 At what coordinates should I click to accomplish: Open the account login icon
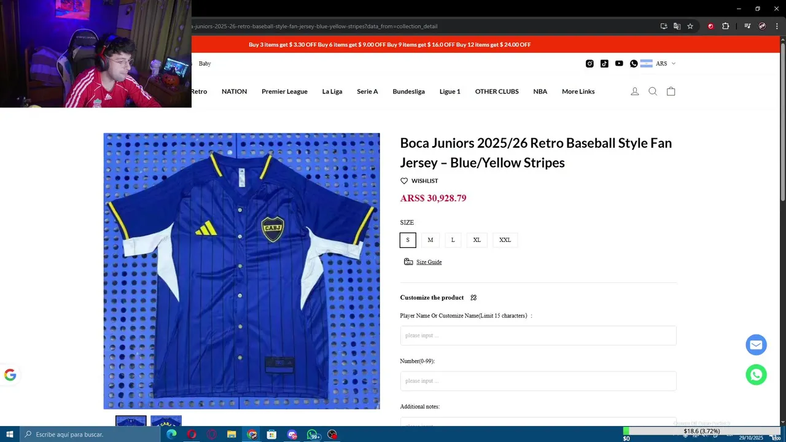(635, 91)
